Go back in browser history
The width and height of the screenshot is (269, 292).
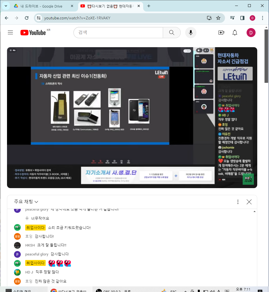pyautogui.click(x=6, y=18)
